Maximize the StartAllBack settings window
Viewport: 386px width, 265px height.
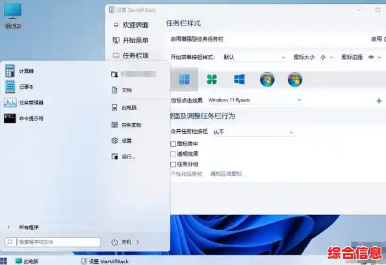tap(378, 10)
